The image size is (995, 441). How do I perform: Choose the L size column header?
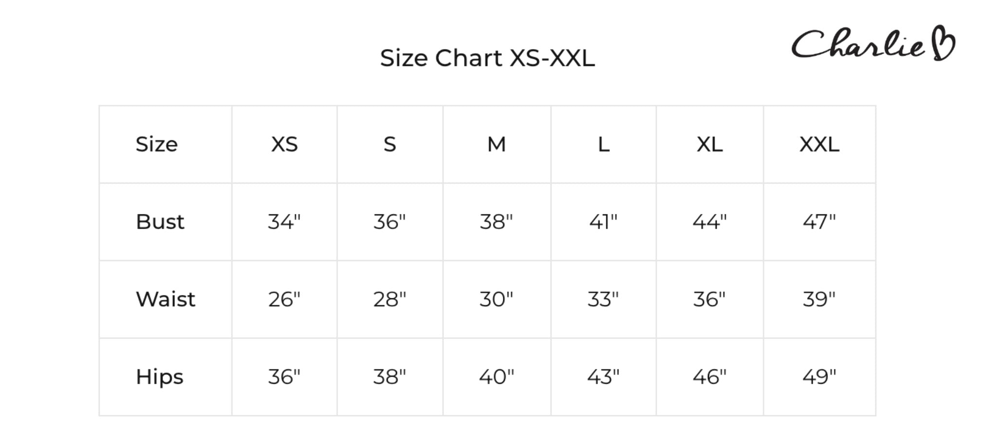pos(603,144)
